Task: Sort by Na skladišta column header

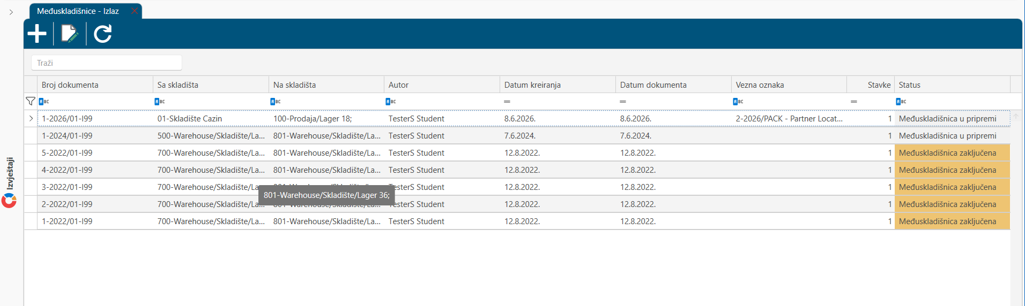Action: coord(326,85)
